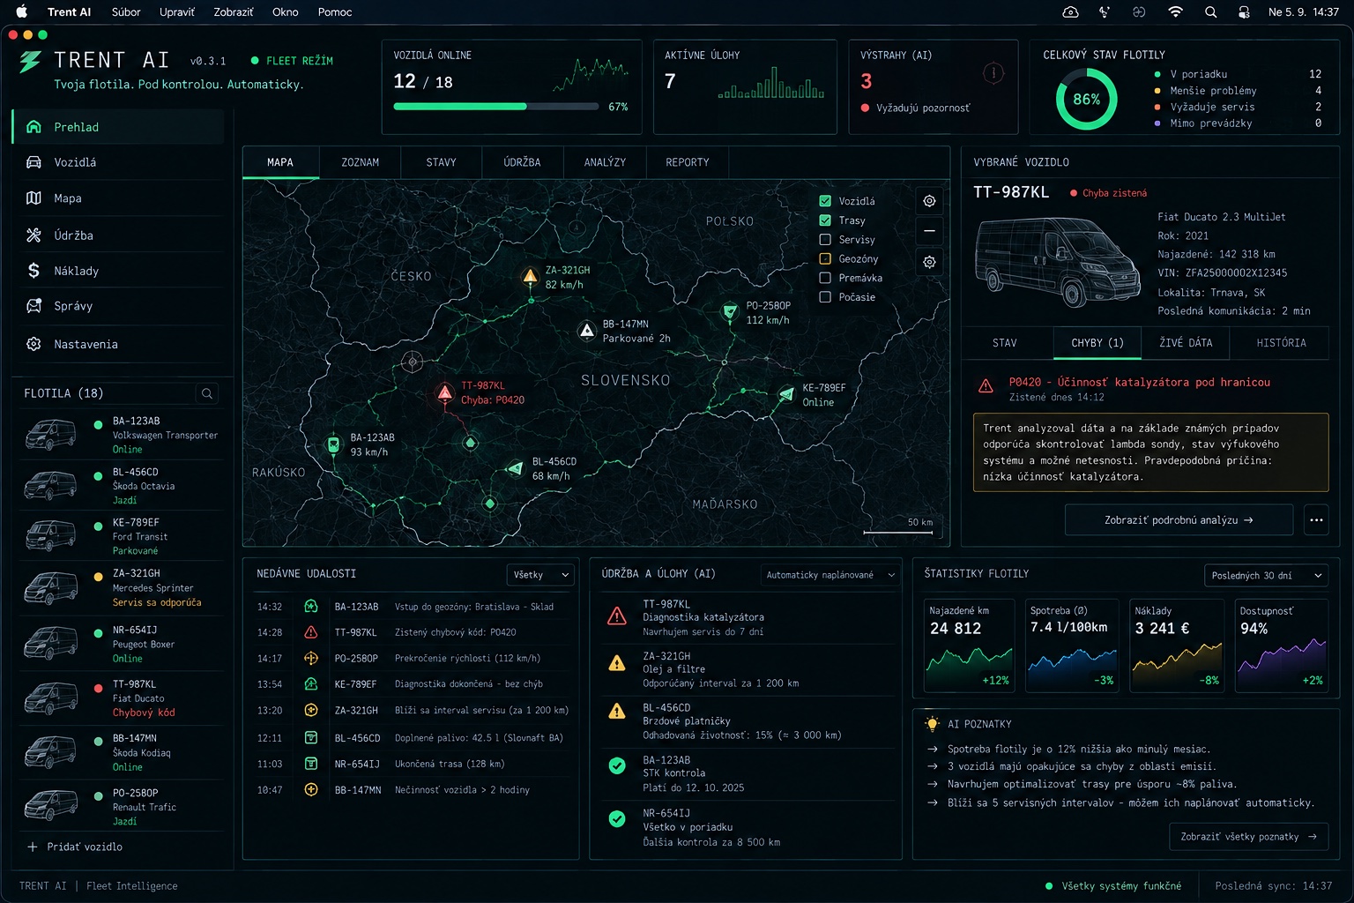The image size is (1354, 903).
Task: Open Prehľad home icon in sidebar
Action: (33, 127)
